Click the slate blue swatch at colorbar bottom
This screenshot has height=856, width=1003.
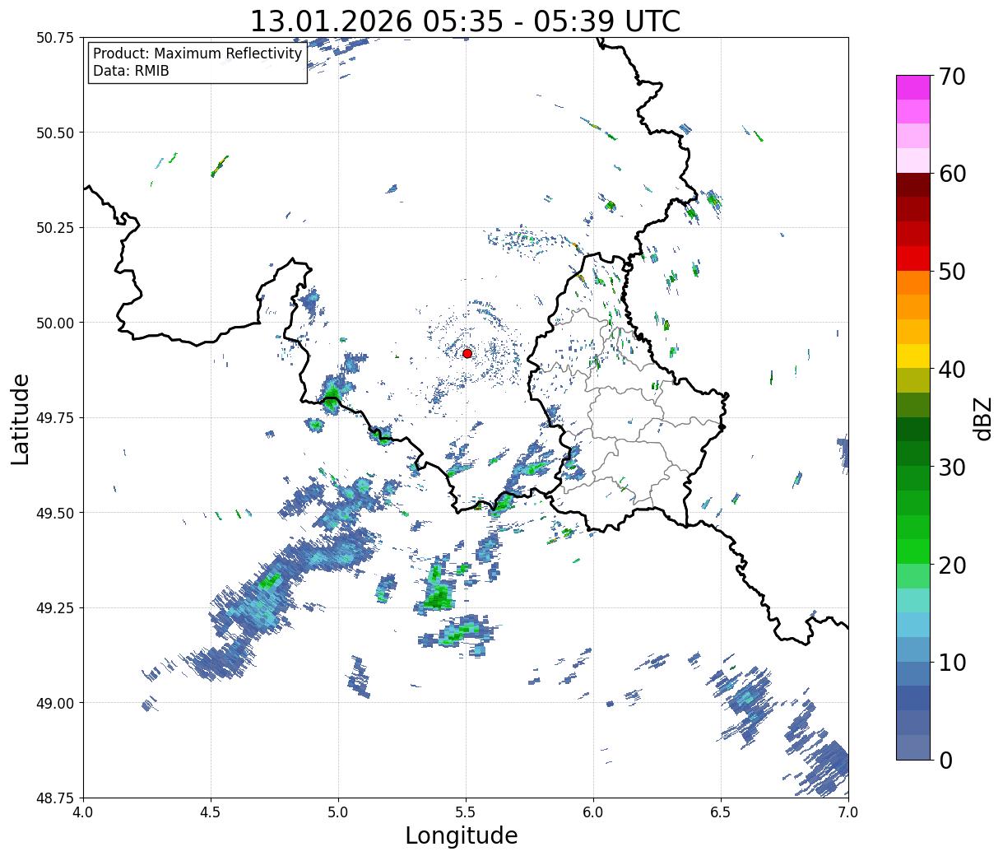click(x=913, y=747)
